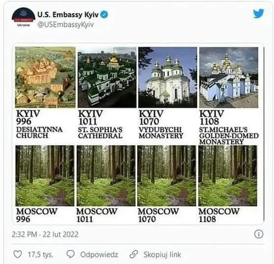Image resolution: width=274 pixels, height=264 pixels.
Task: Open the Vydubychi Monastery image
Action: coord(168,77)
